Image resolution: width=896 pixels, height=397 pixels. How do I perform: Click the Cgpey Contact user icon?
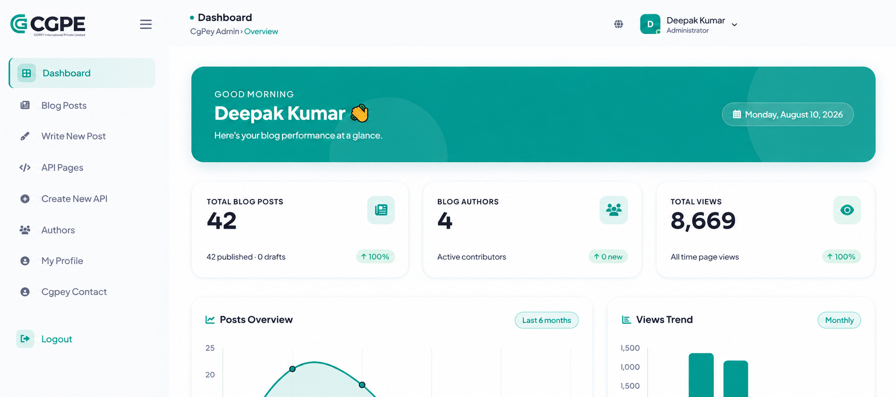(25, 292)
